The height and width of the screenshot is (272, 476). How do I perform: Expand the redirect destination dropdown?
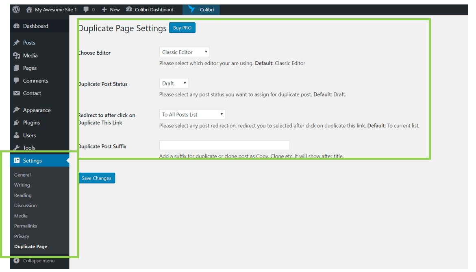pyautogui.click(x=192, y=114)
